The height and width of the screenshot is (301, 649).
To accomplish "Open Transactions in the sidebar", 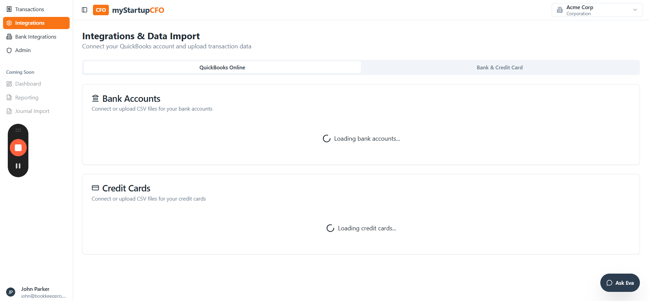I will coord(29,9).
